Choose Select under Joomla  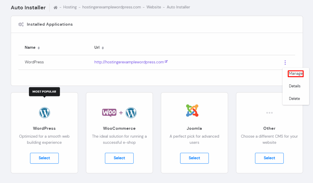click(x=194, y=158)
